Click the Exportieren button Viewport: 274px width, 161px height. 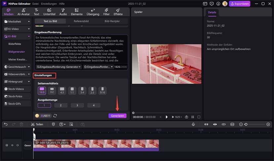pos(240,4)
